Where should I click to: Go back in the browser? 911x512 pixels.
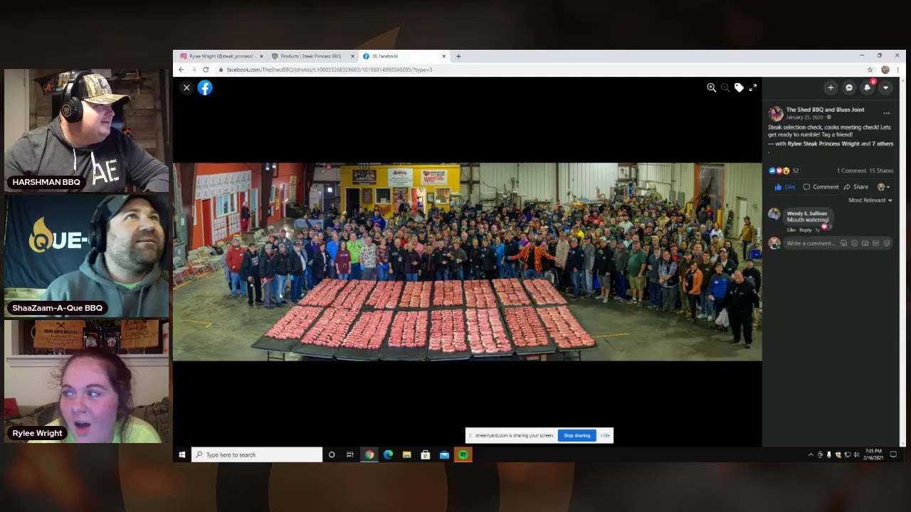(x=181, y=70)
